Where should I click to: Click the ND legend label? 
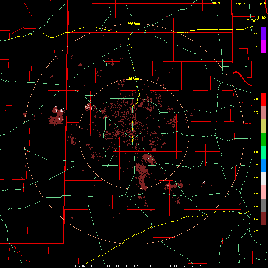(256, 232)
